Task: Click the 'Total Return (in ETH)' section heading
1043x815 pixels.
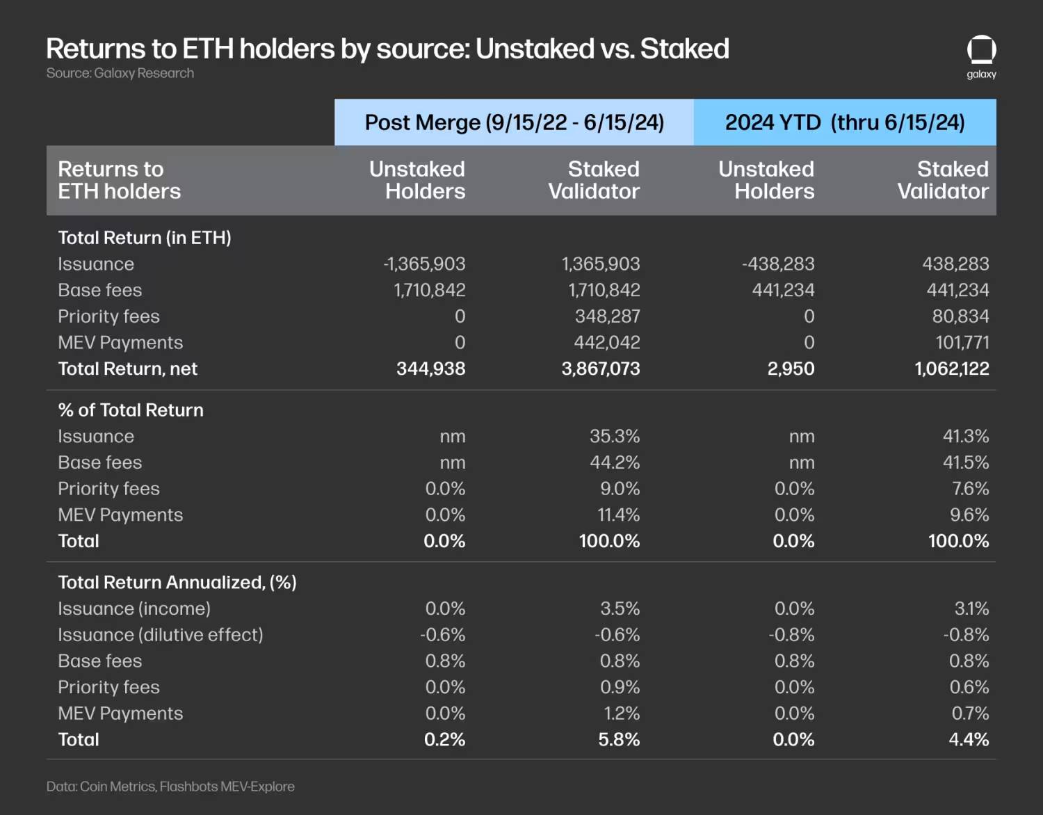Action: pyautogui.click(x=145, y=238)
